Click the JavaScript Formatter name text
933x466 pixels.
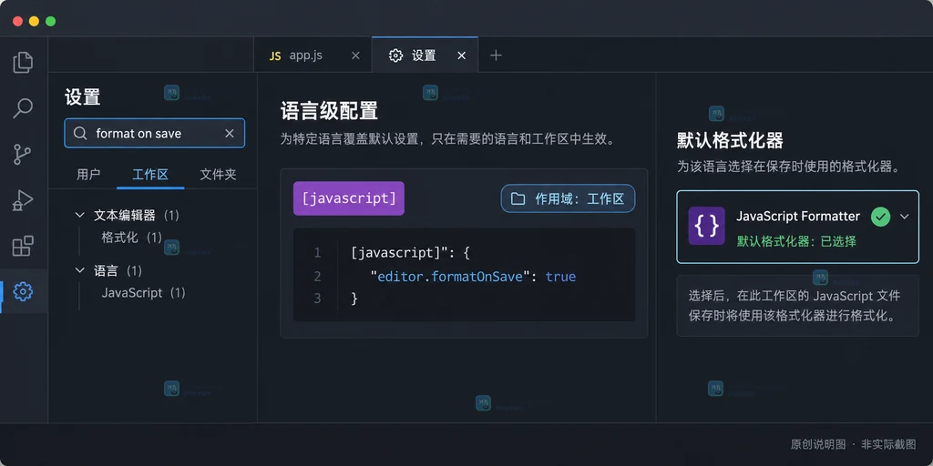(798, 217)
